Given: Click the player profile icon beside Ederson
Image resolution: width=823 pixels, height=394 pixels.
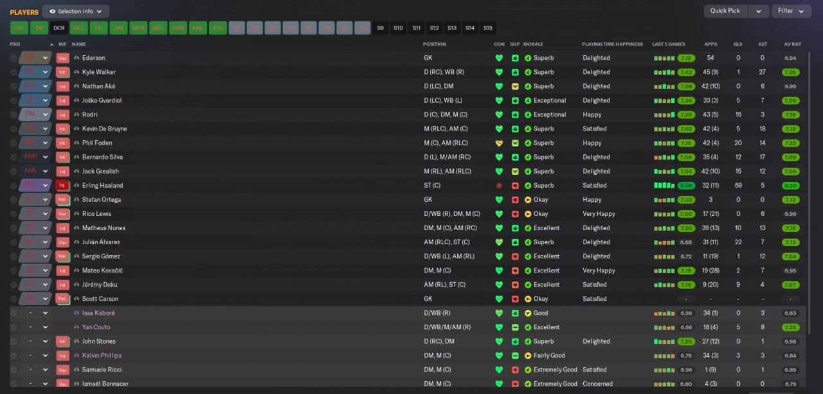Looking at the screenshot, I should [x=77, y=58].
